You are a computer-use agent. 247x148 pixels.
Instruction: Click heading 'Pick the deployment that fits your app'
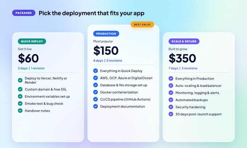coord(92,13)
